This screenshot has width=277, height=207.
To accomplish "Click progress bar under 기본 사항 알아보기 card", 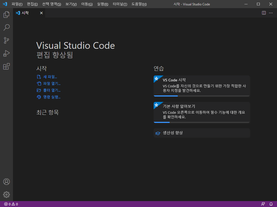I will pos(202,122).
